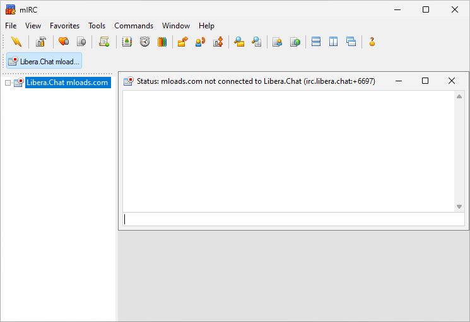Open the Help menu
Screen dimensions: 470x322
pyautogui.click(x=206, y=26)
